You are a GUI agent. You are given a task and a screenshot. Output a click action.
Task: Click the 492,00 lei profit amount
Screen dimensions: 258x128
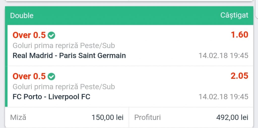[x=232, y=117]
